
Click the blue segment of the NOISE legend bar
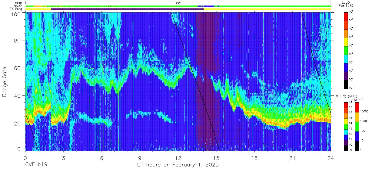point(357,136)
